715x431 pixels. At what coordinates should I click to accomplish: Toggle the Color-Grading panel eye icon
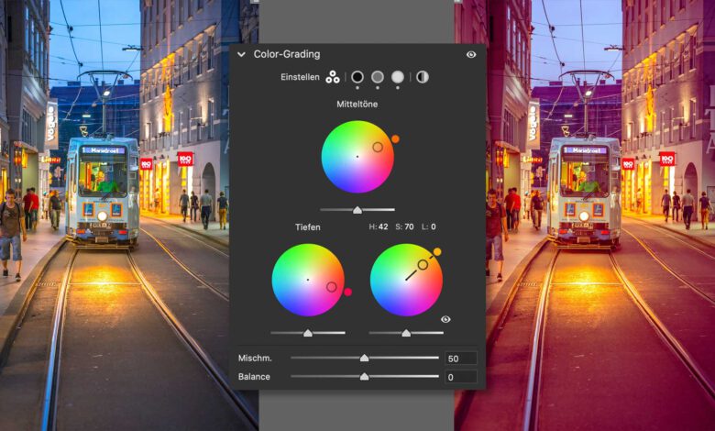pos(471,54)
